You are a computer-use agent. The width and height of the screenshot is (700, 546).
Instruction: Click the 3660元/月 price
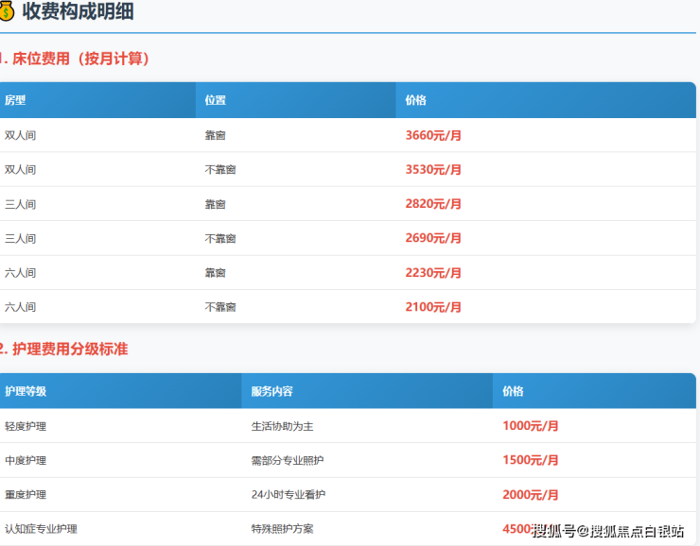pos(433,135)
